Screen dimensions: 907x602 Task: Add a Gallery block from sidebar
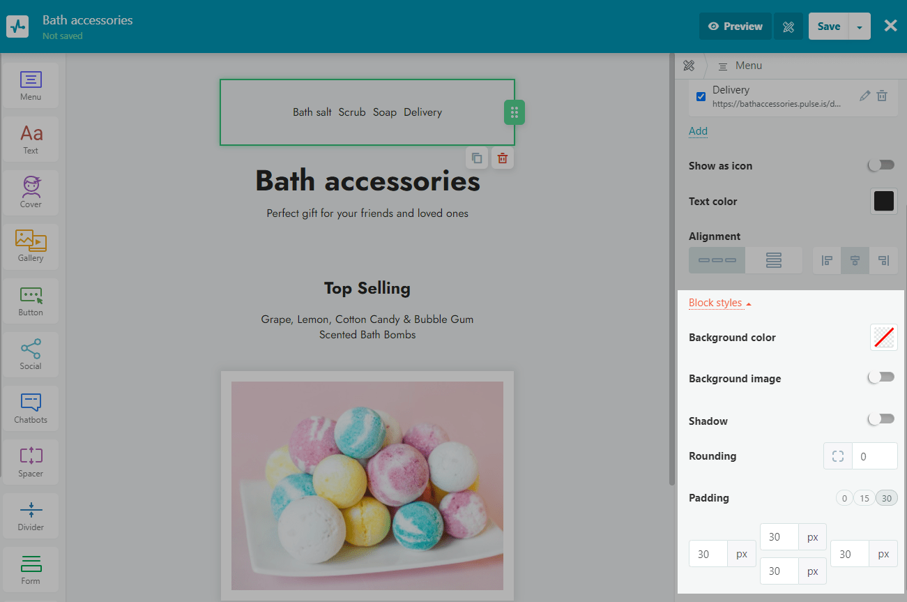(31, 246)
